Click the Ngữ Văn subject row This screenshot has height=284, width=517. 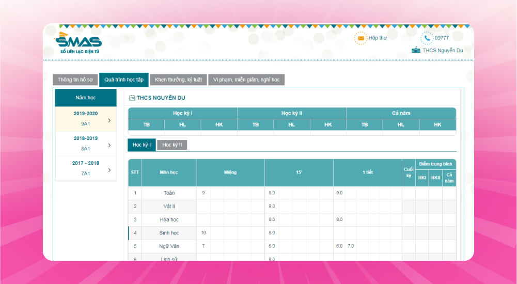[x=292, y=246]
